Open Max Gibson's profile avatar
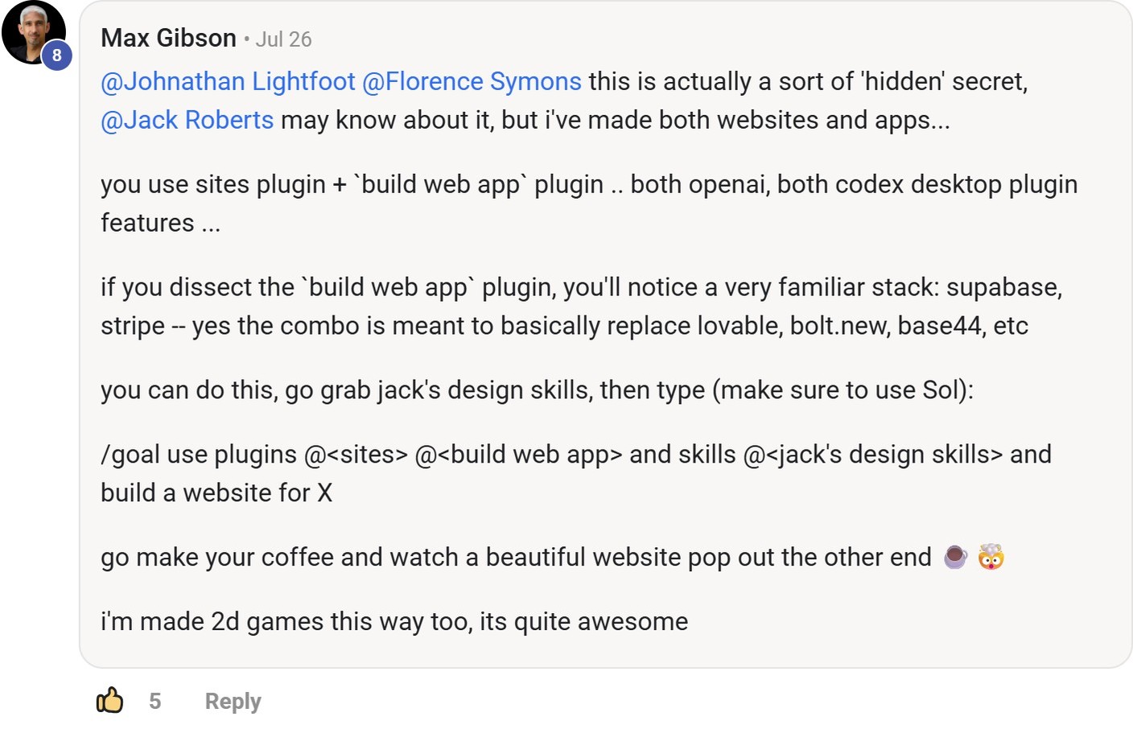 click(x=33, y=32)
